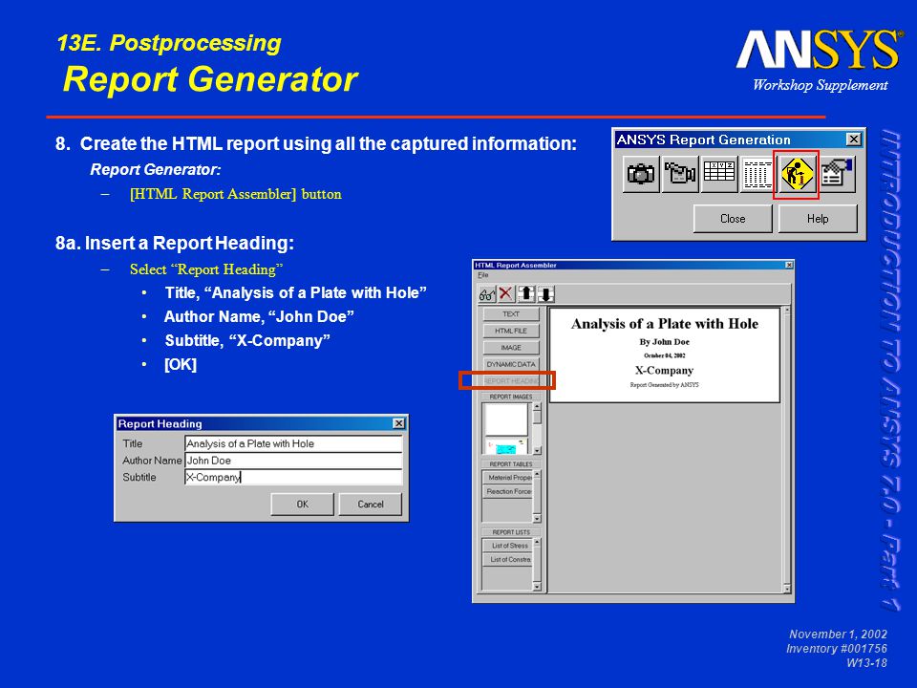Click the Report Images scrollbar thumb
917x688 pixels.
click(538, 418)
